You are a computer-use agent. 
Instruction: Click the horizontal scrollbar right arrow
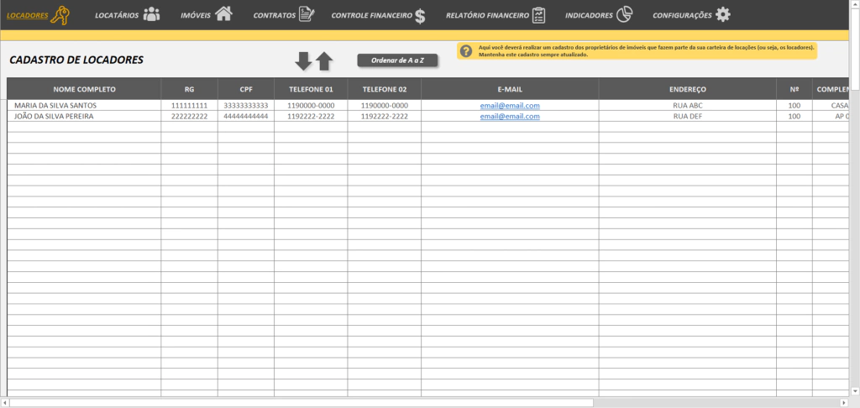(844, 402)
